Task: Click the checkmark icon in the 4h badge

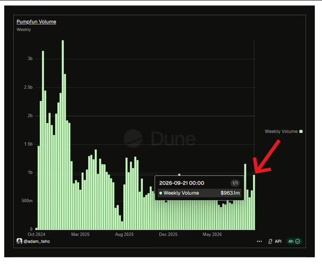Action: click(x=297, y=241)
